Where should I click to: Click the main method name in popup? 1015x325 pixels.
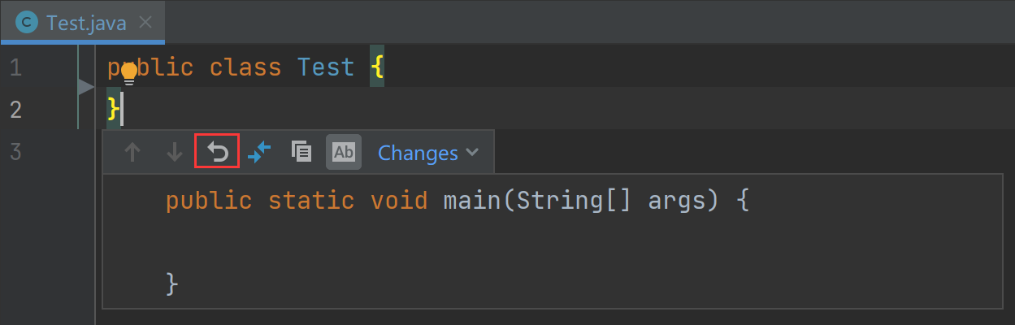(472, 200)
